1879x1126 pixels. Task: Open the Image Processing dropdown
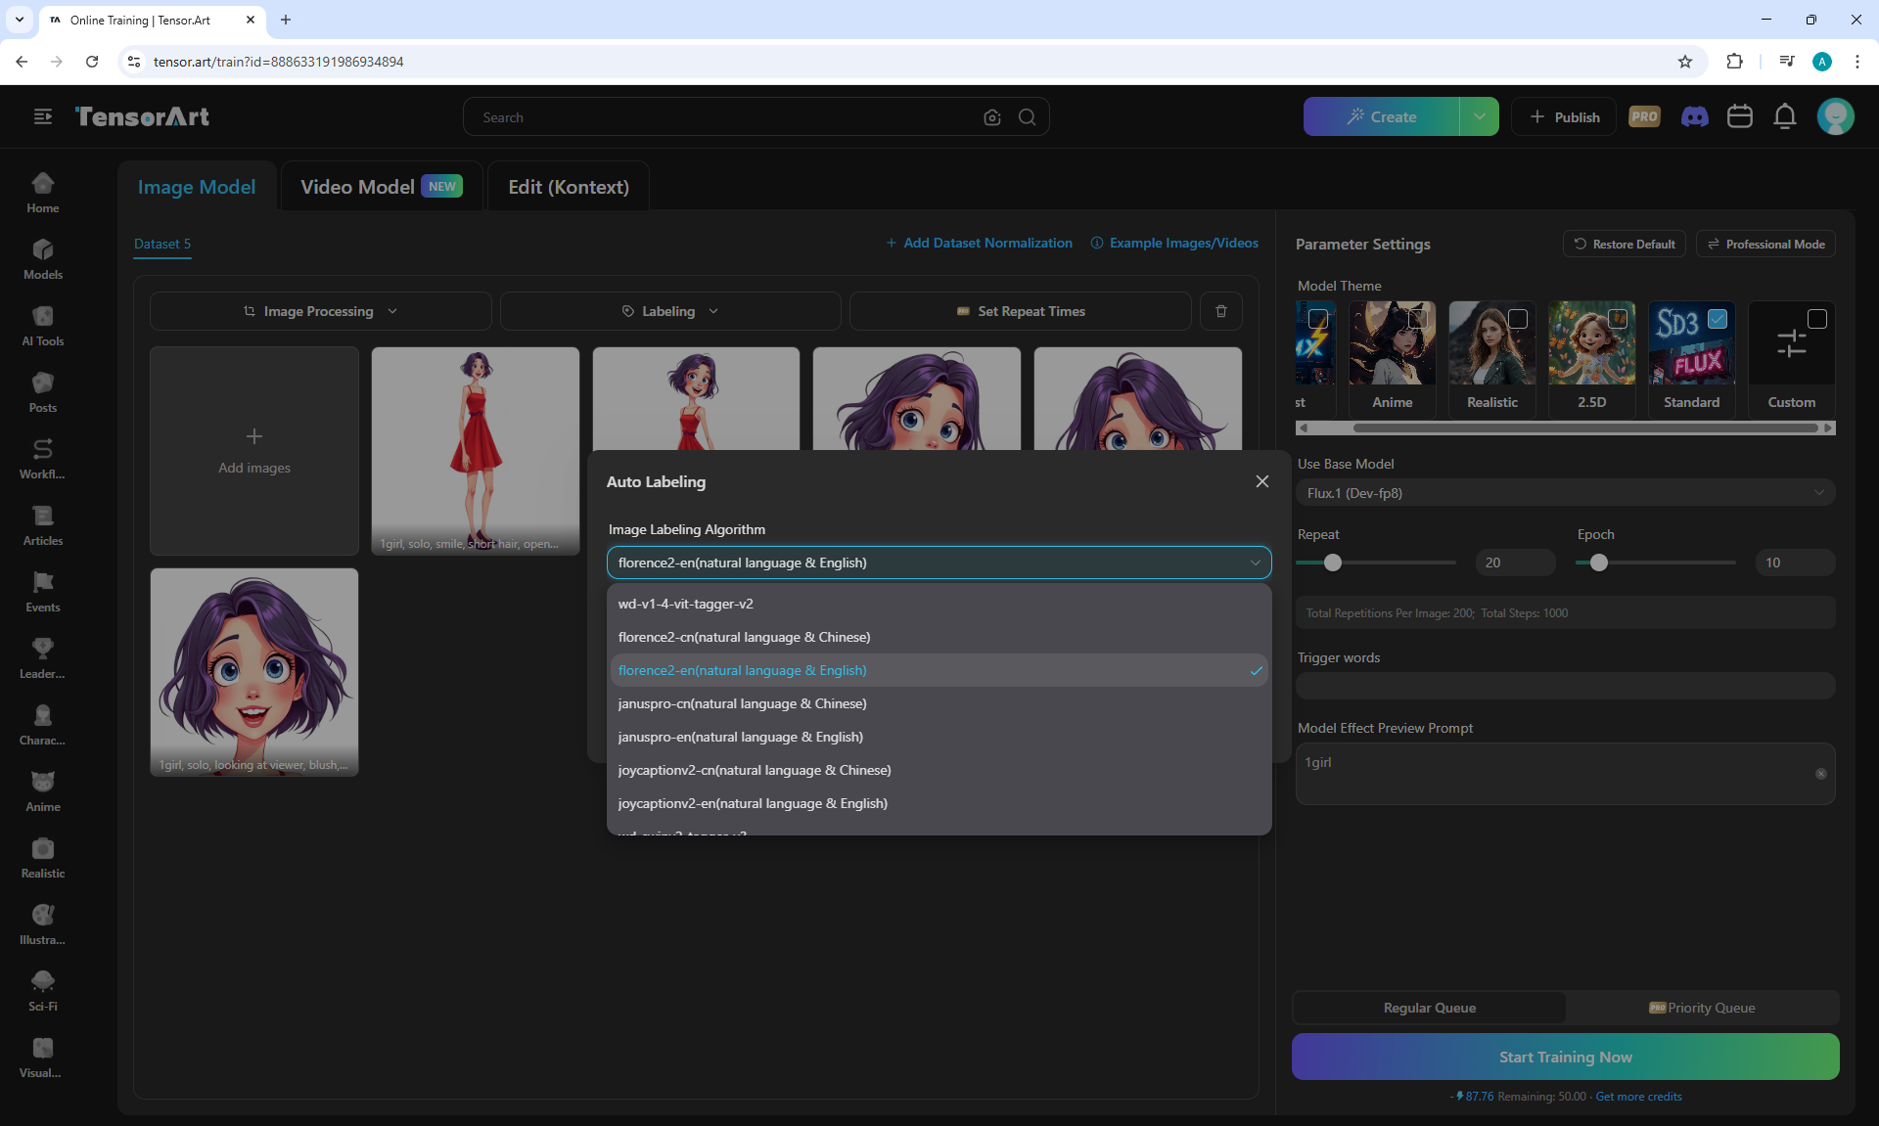click(x=320, y=311)
